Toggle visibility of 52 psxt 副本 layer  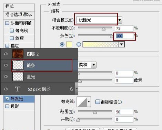[6, 89]
